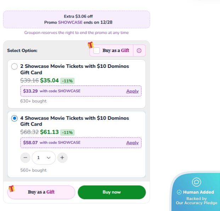Image resolution: width=220 pixels, height=211 pixels.
Task: Increase quantity with the plus button
Action: [x=62, y=158]
